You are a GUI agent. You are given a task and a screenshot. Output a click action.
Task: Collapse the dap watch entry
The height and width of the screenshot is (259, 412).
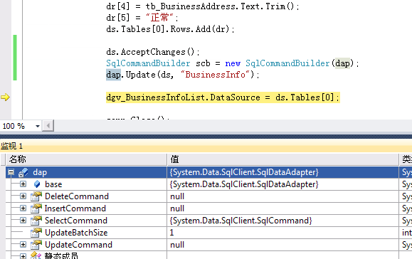11,172
